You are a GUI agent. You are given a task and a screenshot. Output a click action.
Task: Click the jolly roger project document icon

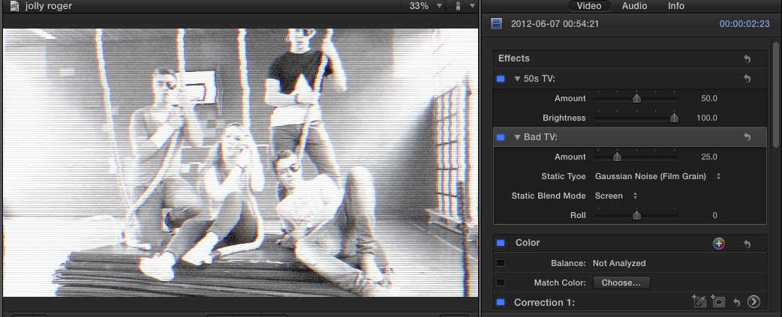point(14,6)
